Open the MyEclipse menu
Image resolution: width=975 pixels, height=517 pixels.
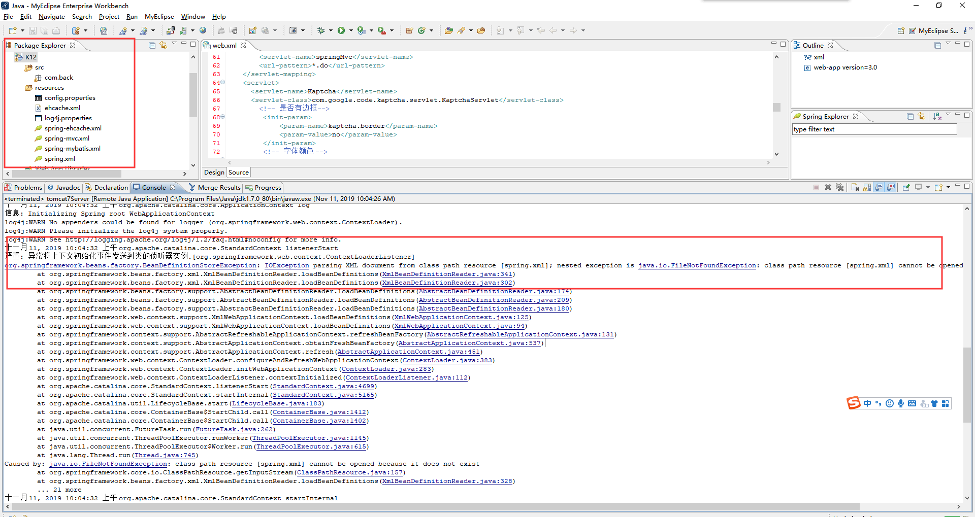click(x=159, y=17)
